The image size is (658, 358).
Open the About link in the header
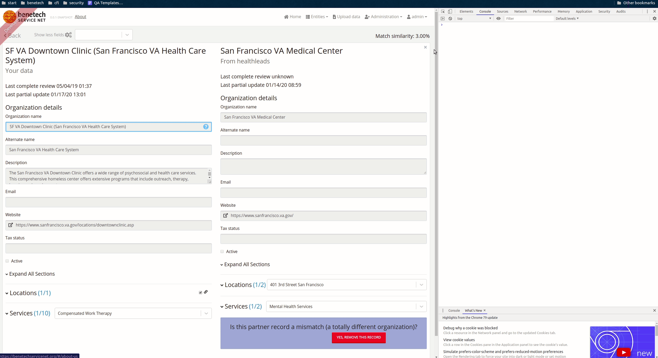point(80,17)
